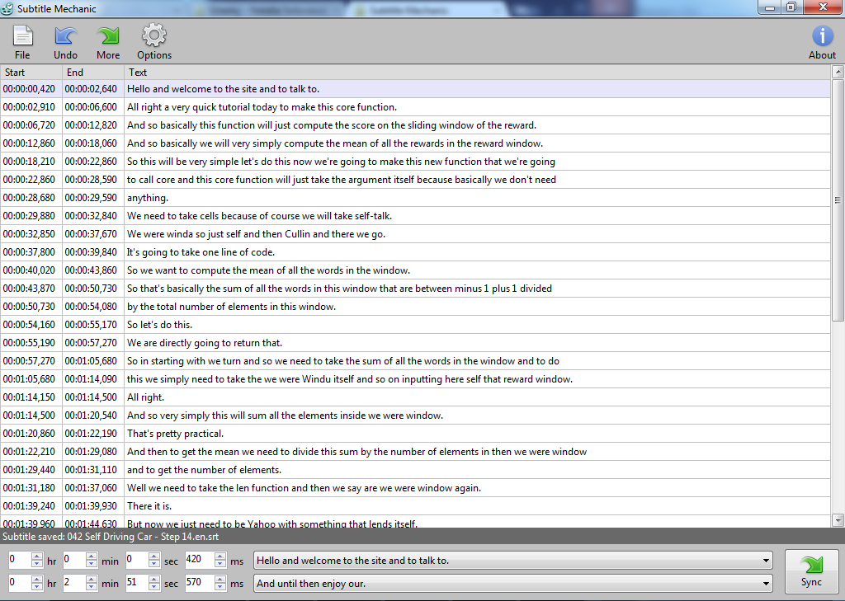The image size is (845, 601).
Task: Open the About info icon
Action: [x=822, y=36]
